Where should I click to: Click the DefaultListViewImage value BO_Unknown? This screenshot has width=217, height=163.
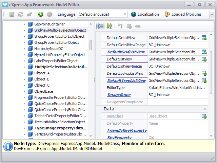point(159,66)
